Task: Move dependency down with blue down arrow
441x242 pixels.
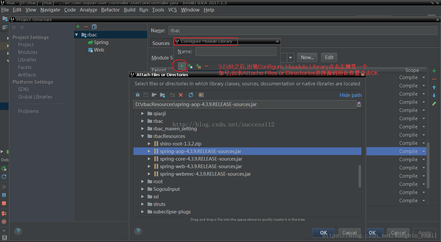Action: (434, 96)
